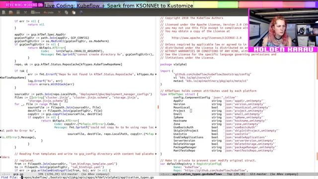
Task: Click the Live Coding stream title banner
Action: point(119,5)
